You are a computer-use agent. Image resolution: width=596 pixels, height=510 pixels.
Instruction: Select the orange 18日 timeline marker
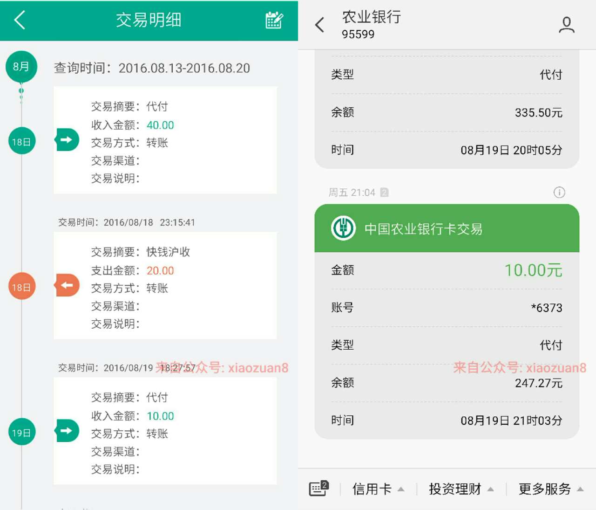[21, 286]
